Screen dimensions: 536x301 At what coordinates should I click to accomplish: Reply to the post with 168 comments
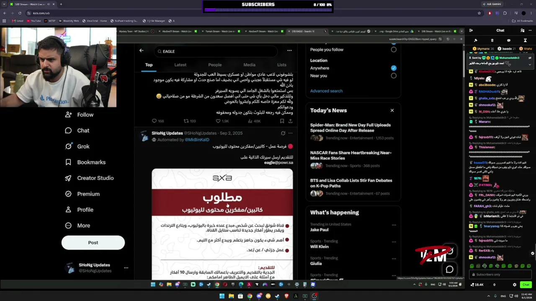(x=158, y=121)
